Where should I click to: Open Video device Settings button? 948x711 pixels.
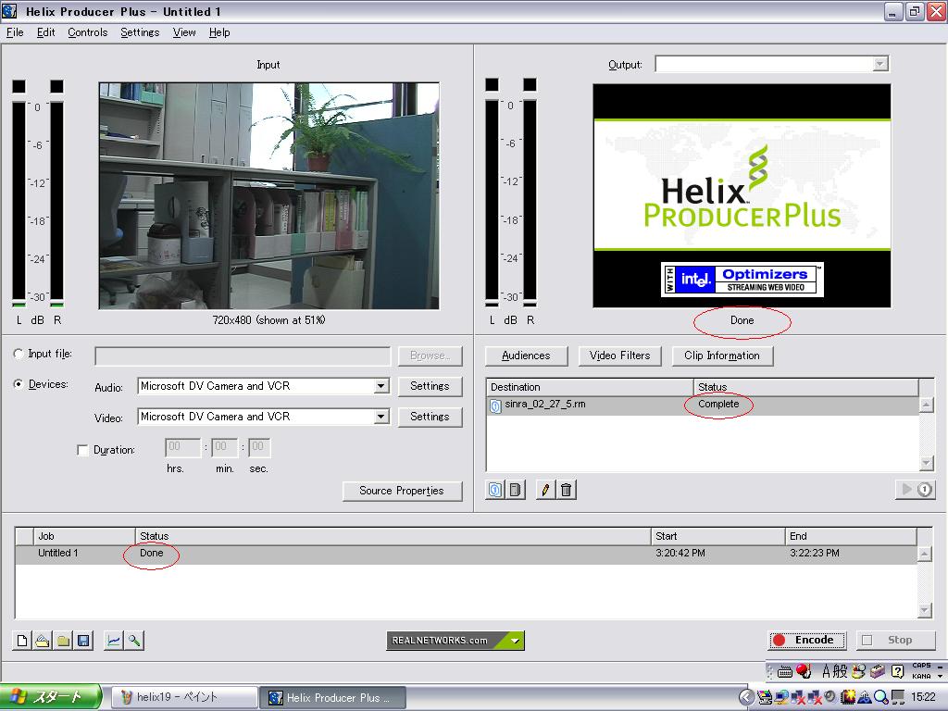coord(430,417)
